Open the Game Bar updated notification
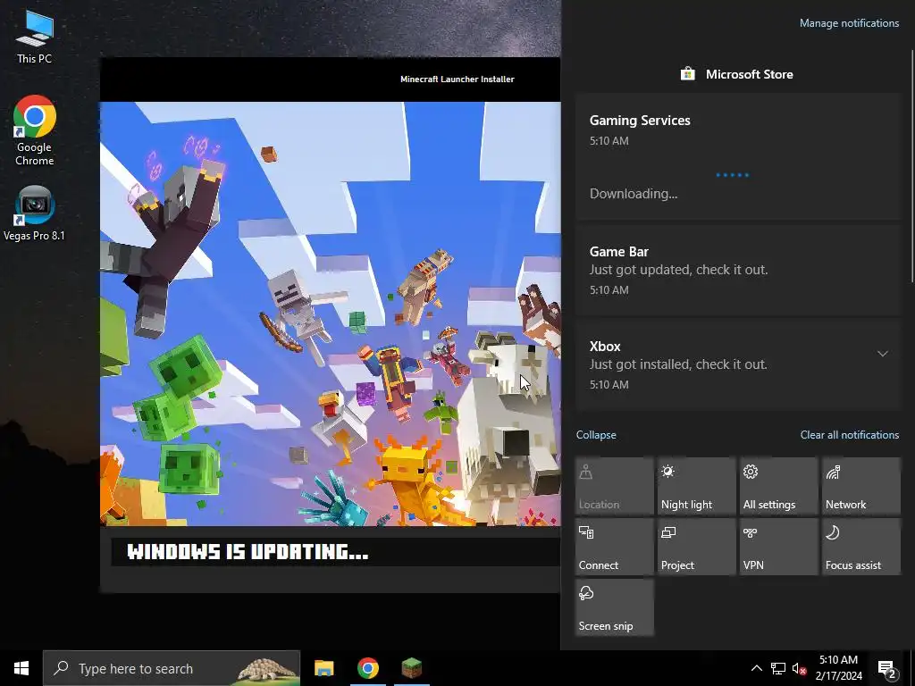The height and width of the screenshot is (686, 915). 738,270
